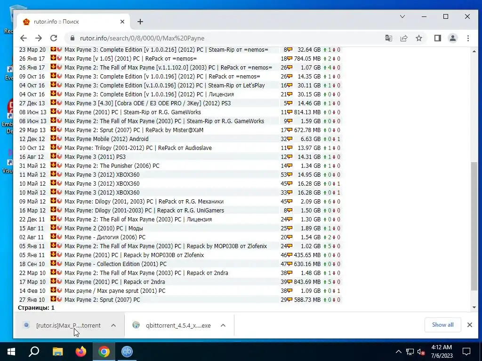Open magnet link for Max Payne [v 1.05] RePack

(59, 58)
